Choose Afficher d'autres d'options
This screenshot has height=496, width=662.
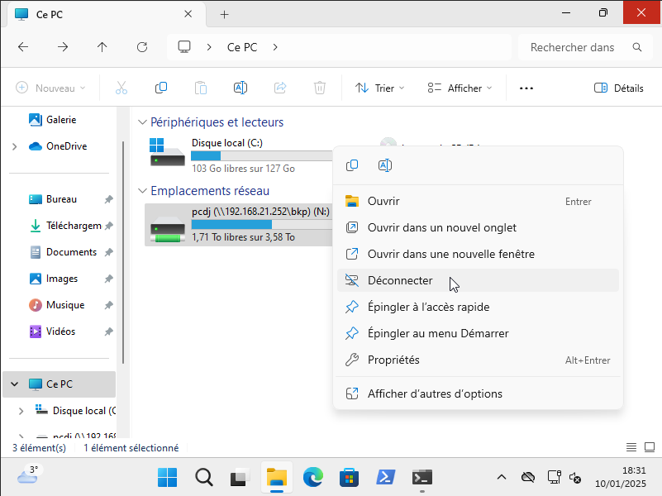[x=478, y=393]
